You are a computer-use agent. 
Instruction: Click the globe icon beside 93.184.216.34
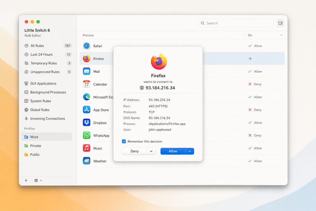pyautogui.click(x=142, y=88)
